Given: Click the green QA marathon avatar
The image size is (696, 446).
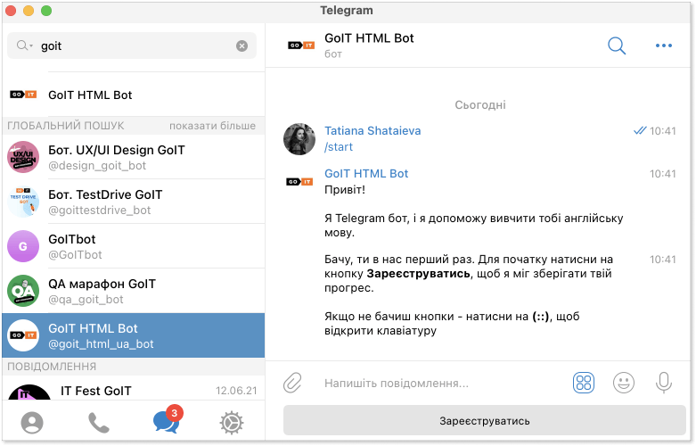Looking at the screenshot, I should tap(23, 291).
